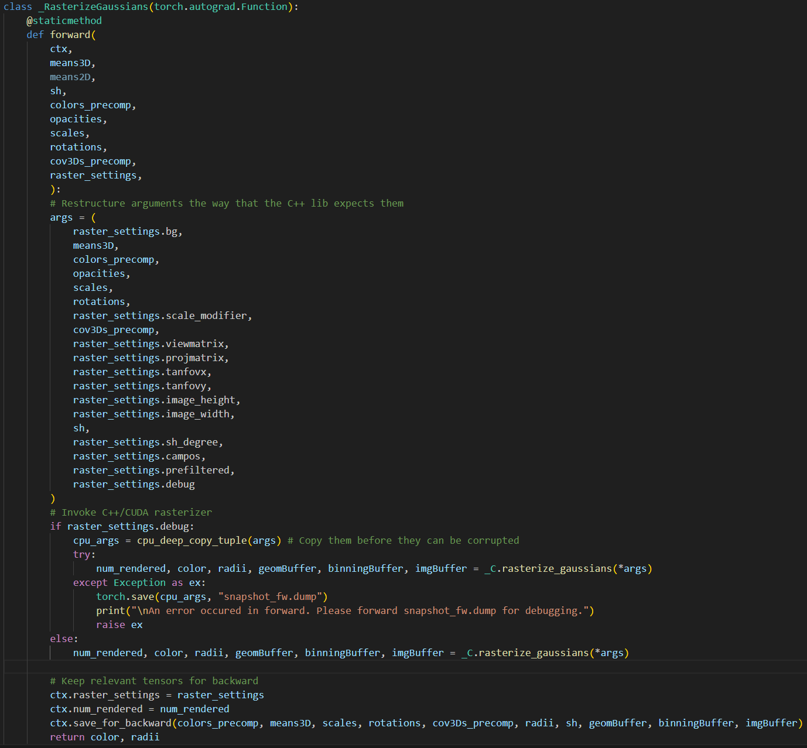Click the 'Invoke C++/CUDA rasterizer' comment

131,513
